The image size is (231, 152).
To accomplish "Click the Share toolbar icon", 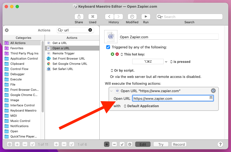I will 79,17.
